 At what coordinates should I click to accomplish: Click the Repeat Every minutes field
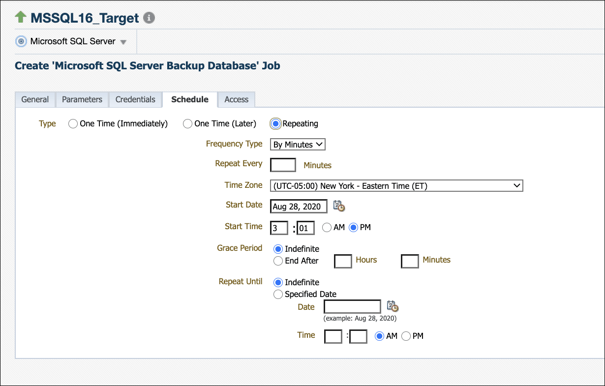tap(283, 165)
